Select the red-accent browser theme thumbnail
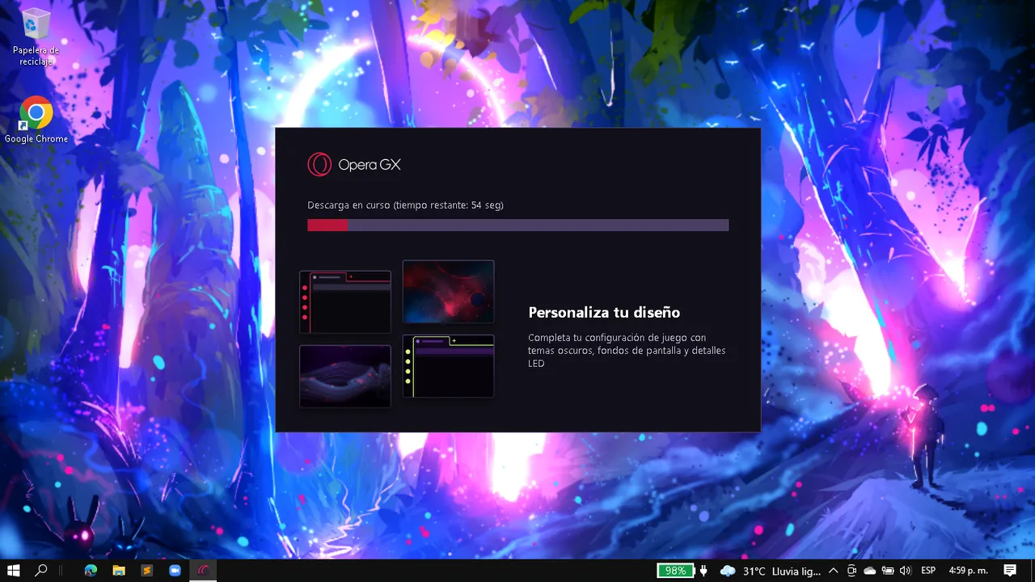This screenshot has width=1035, height=582. tap(345, 302)
